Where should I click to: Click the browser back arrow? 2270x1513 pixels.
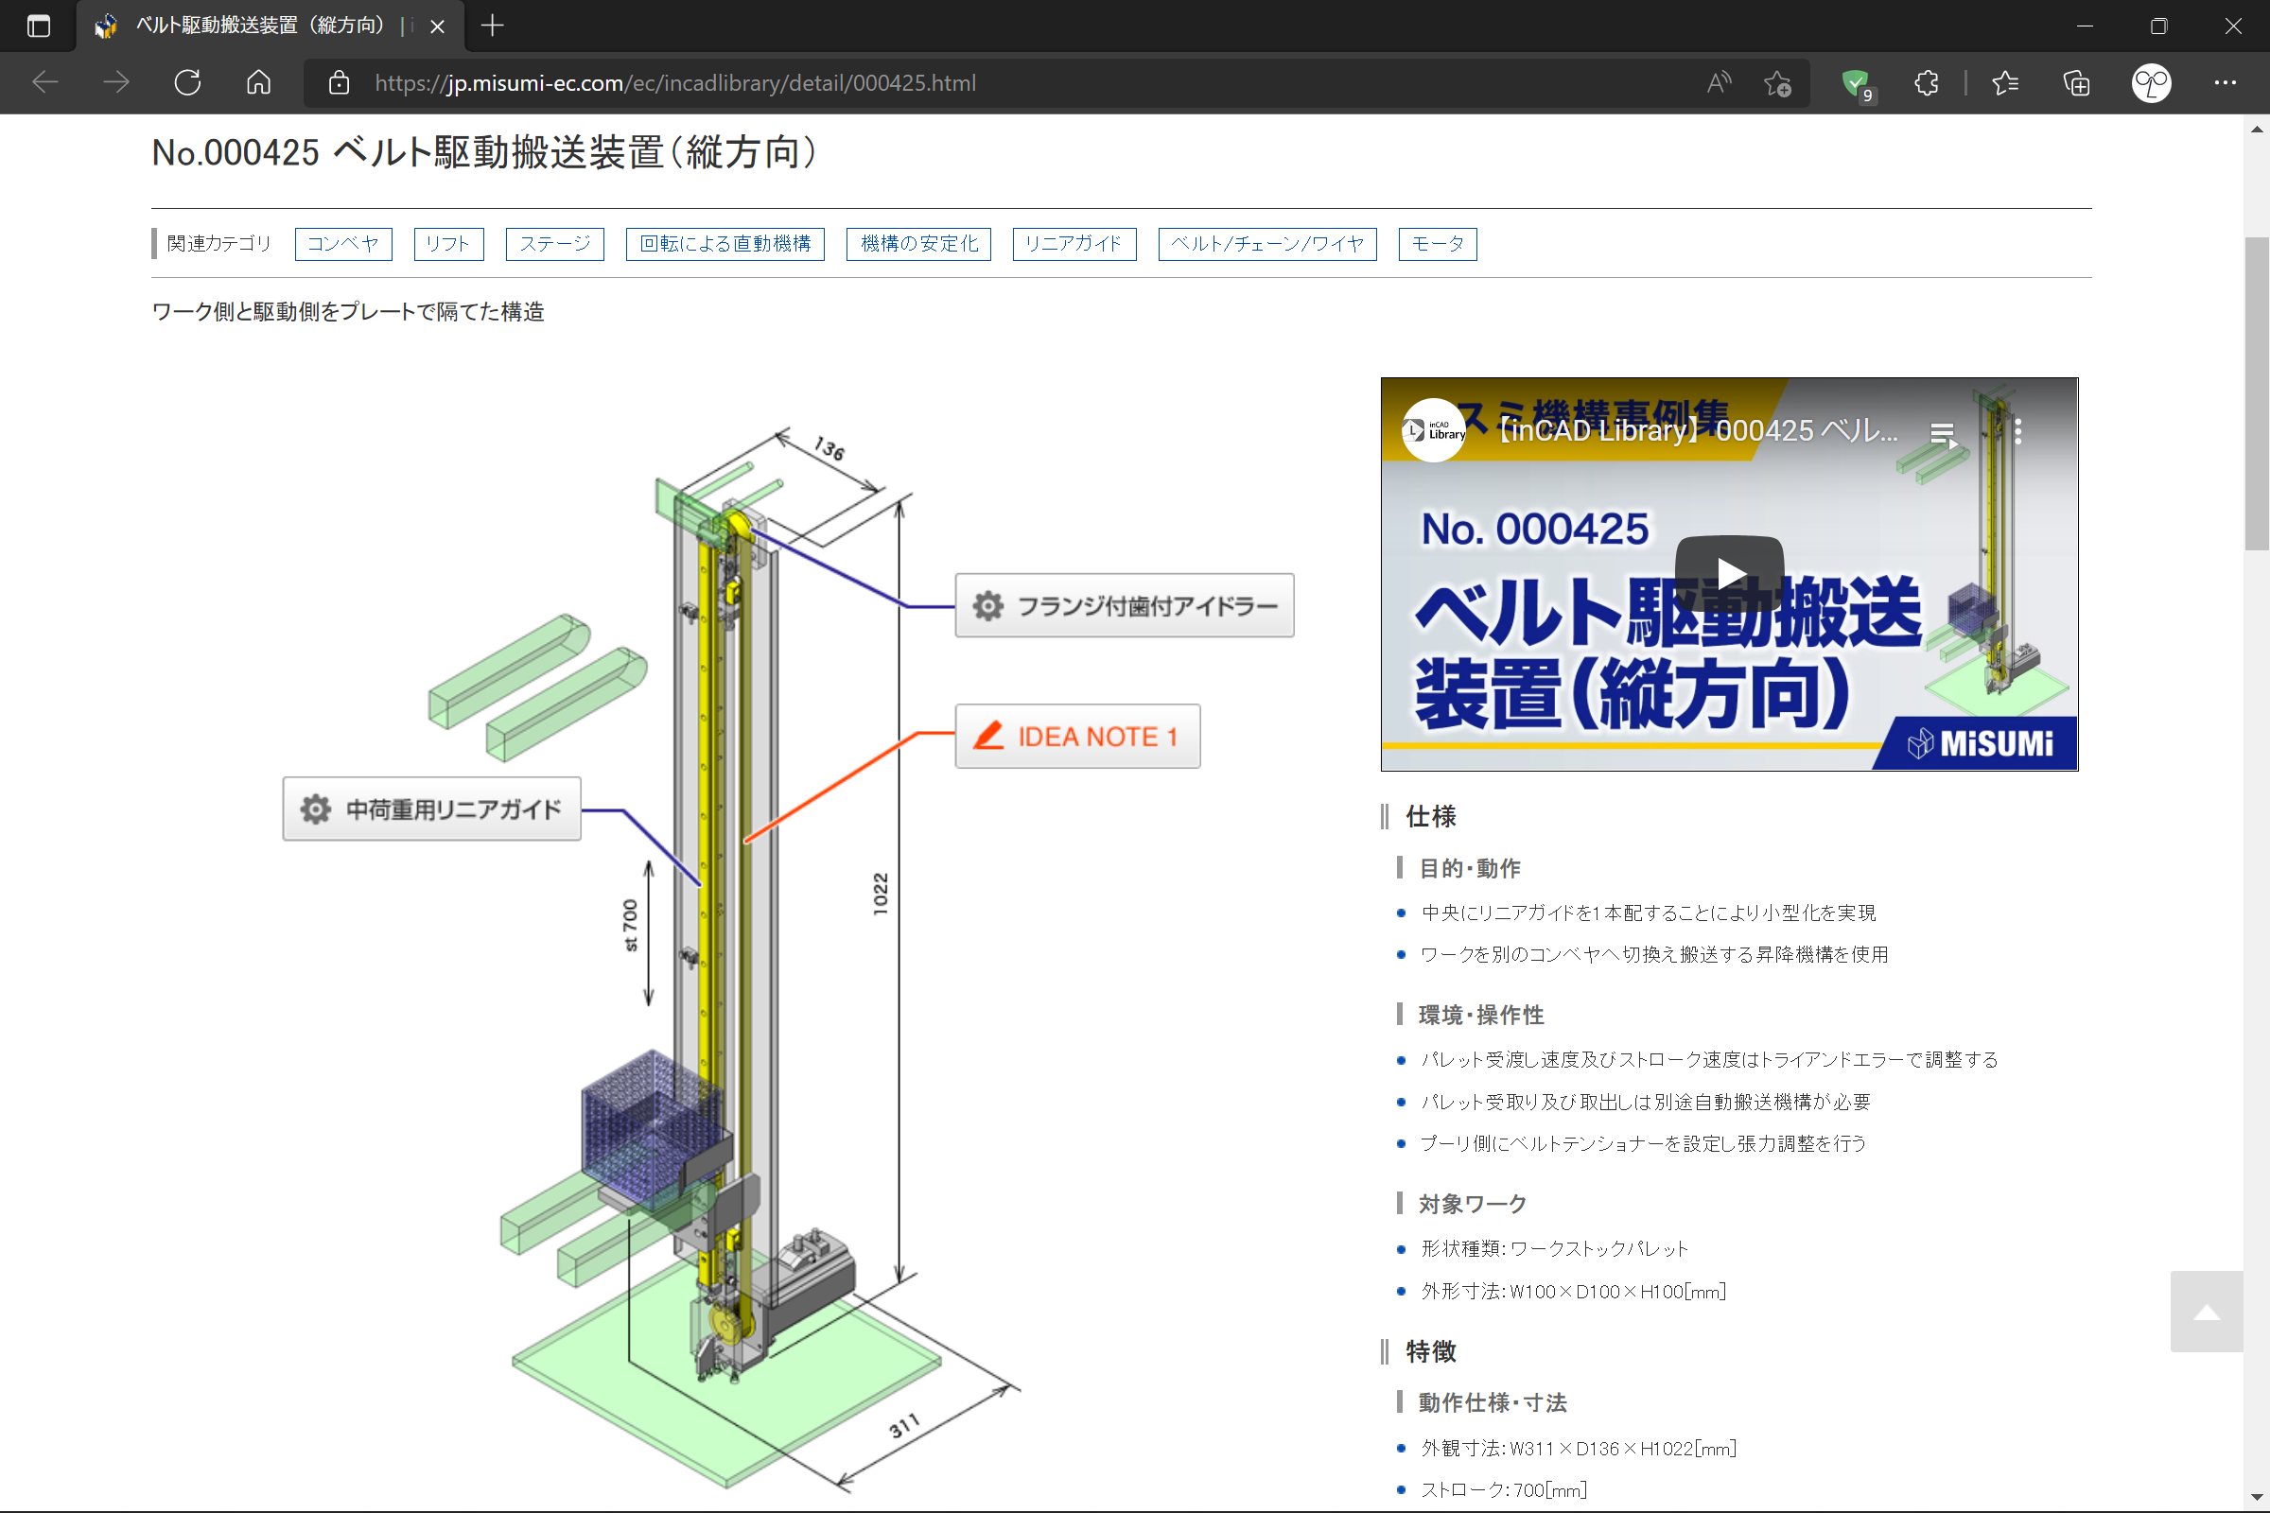pyautogui.click(x=45, y=83)
